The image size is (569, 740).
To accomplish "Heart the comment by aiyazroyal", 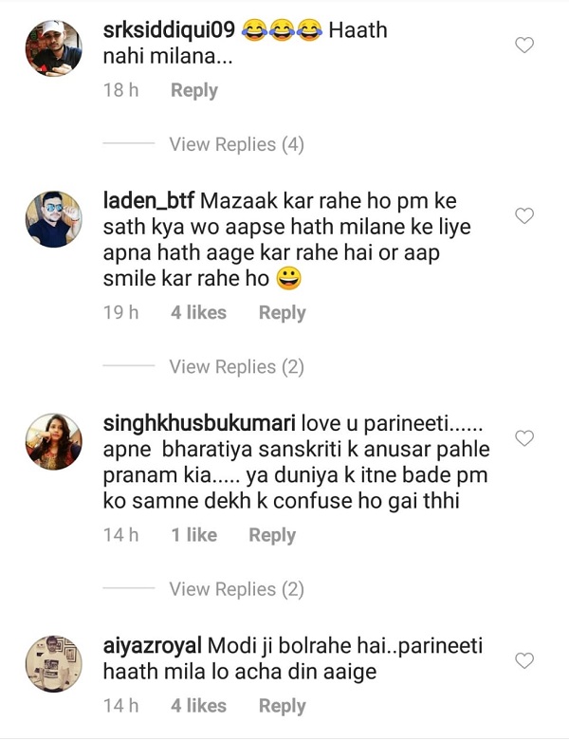I will click(x=523, y=660).
